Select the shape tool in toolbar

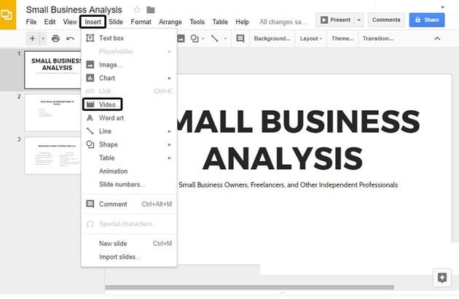point(195,39)
